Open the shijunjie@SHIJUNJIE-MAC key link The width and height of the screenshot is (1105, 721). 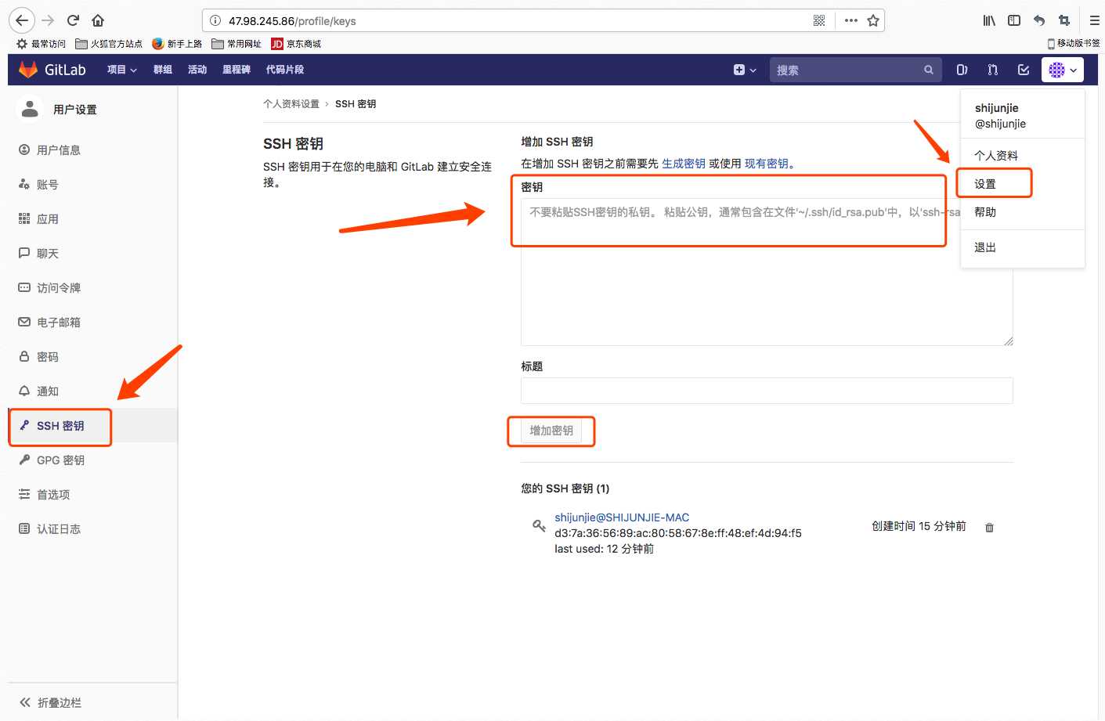coord(622,517)
